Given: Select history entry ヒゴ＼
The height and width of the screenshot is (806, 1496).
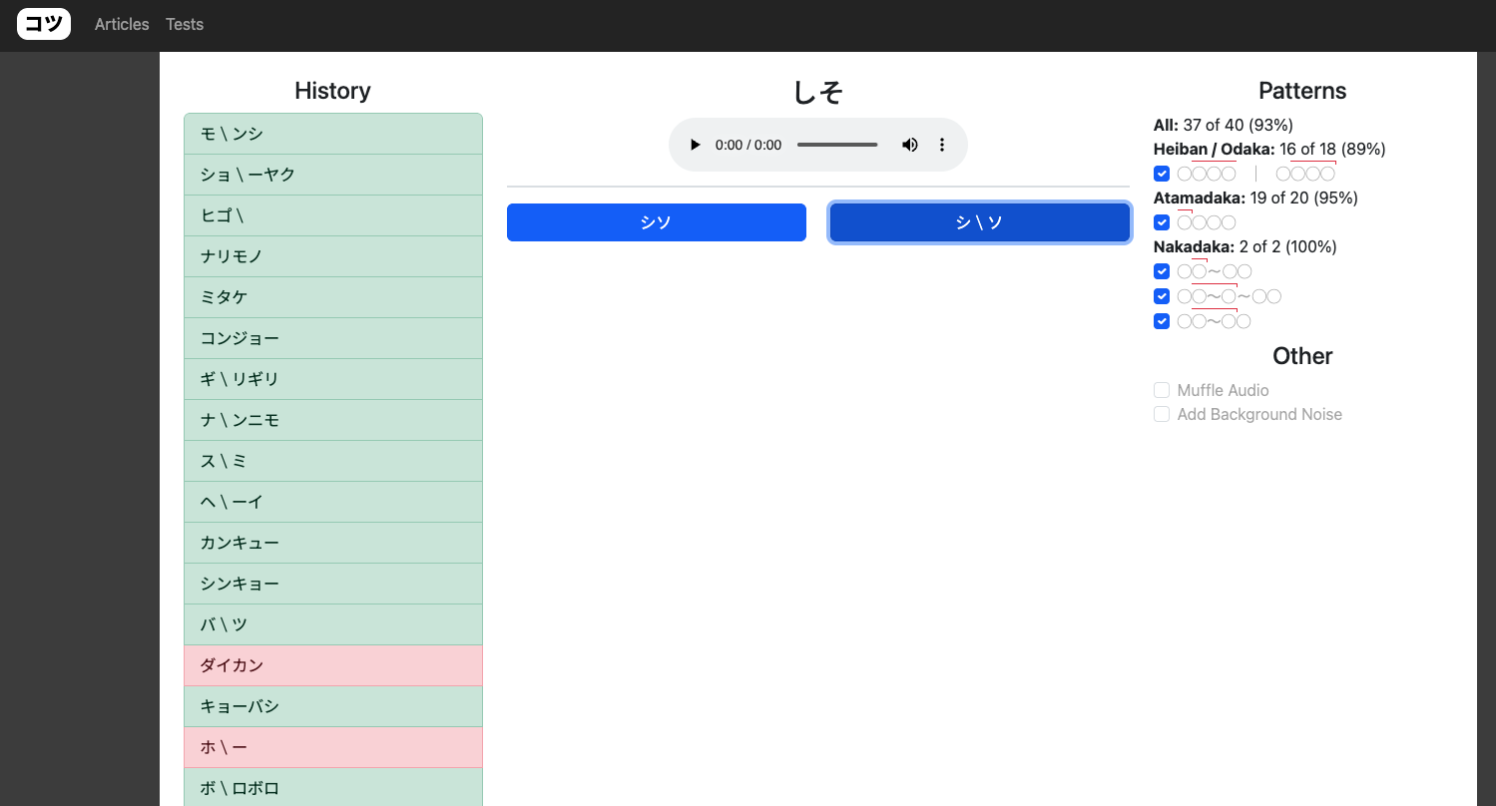Looking at the screenshot, I should click(333, 215).
